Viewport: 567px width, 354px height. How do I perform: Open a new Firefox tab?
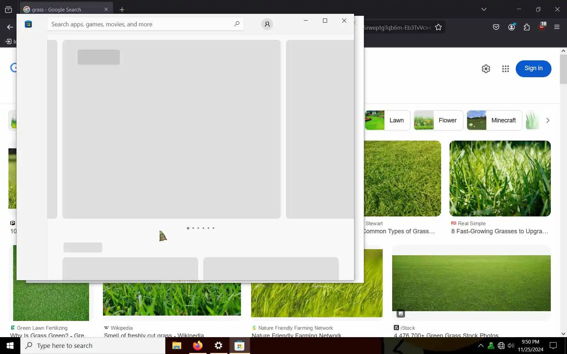click(122, 9)
